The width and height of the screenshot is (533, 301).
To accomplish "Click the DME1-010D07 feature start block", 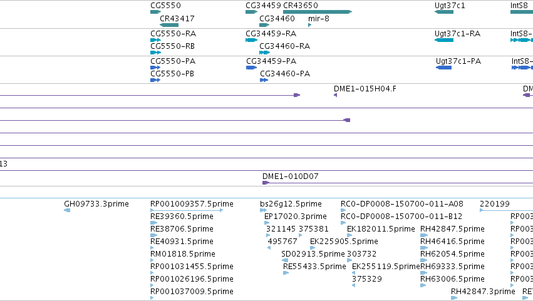I will click(266, 183).
